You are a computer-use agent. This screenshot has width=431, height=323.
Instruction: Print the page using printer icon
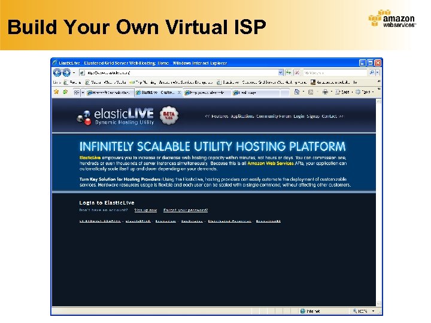[325, 92]
